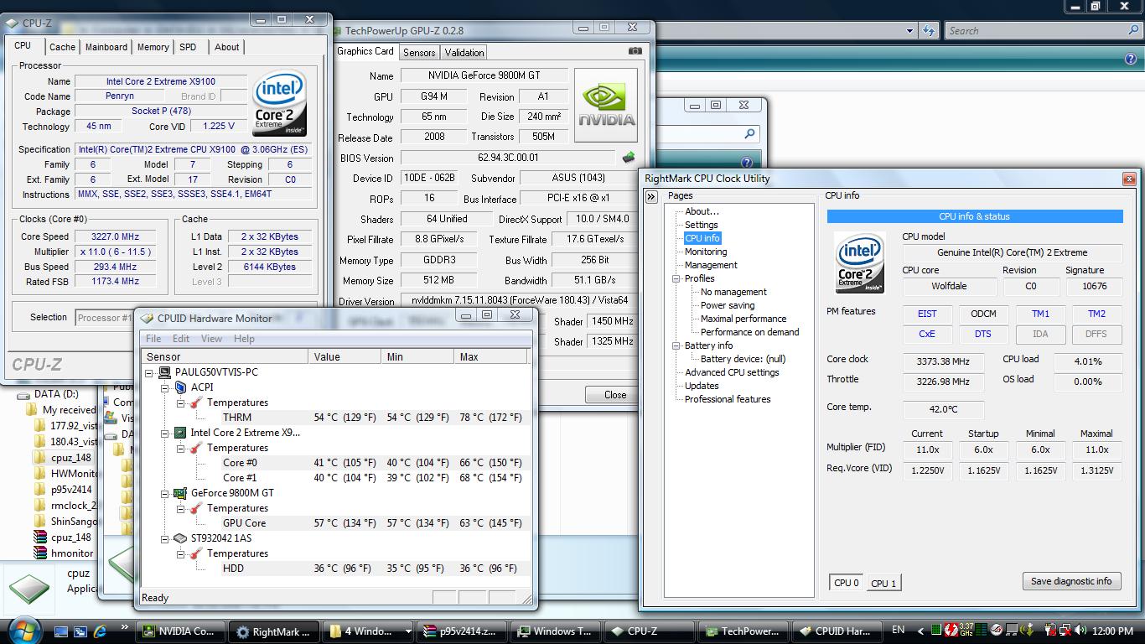Click the Close button in GPU-Z
The image size is (1145, 644).
(615, 395)
